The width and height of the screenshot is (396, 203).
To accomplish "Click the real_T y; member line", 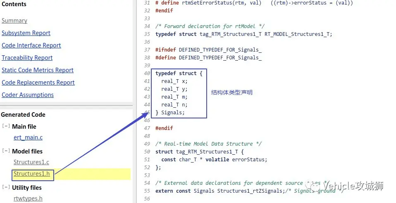I will 174,89.
